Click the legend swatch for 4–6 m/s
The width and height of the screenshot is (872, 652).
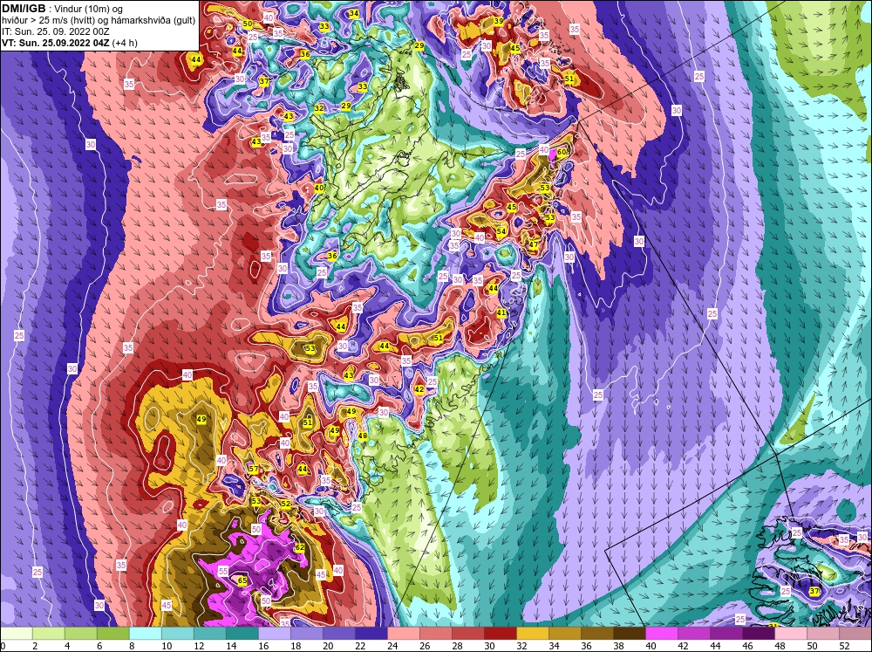81,633
